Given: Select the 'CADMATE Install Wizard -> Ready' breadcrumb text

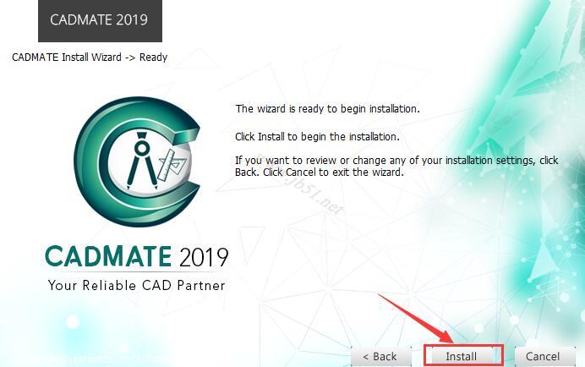Looking at the screenshot, I should click(x=90, y=58).
